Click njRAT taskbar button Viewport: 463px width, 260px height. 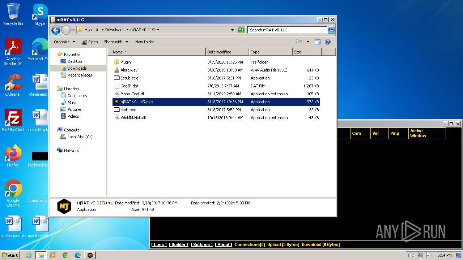coord(90,255)
